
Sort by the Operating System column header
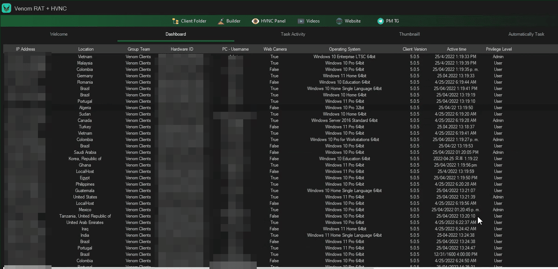pos(344,49)
